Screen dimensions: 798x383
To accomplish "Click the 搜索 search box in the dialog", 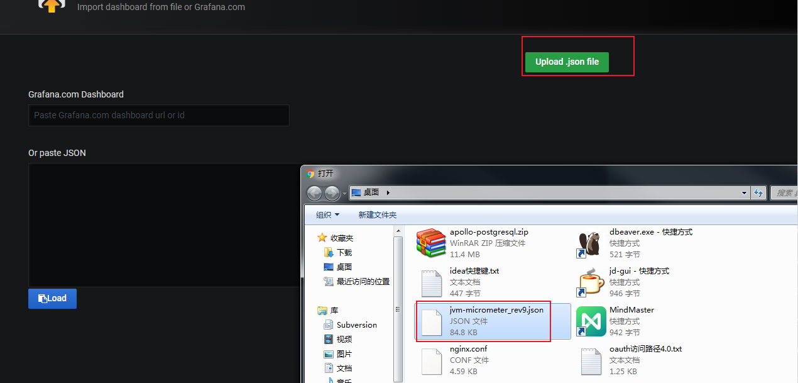I will click(784, 193).
